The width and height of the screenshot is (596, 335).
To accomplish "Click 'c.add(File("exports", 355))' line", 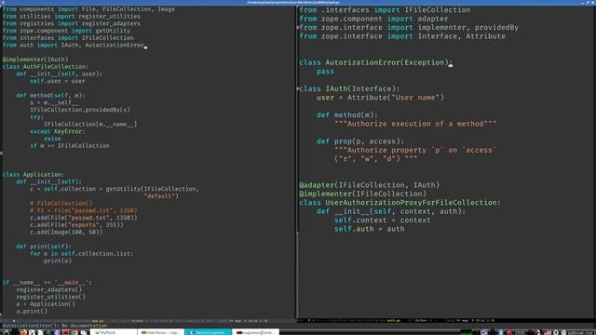I will 76,225.
